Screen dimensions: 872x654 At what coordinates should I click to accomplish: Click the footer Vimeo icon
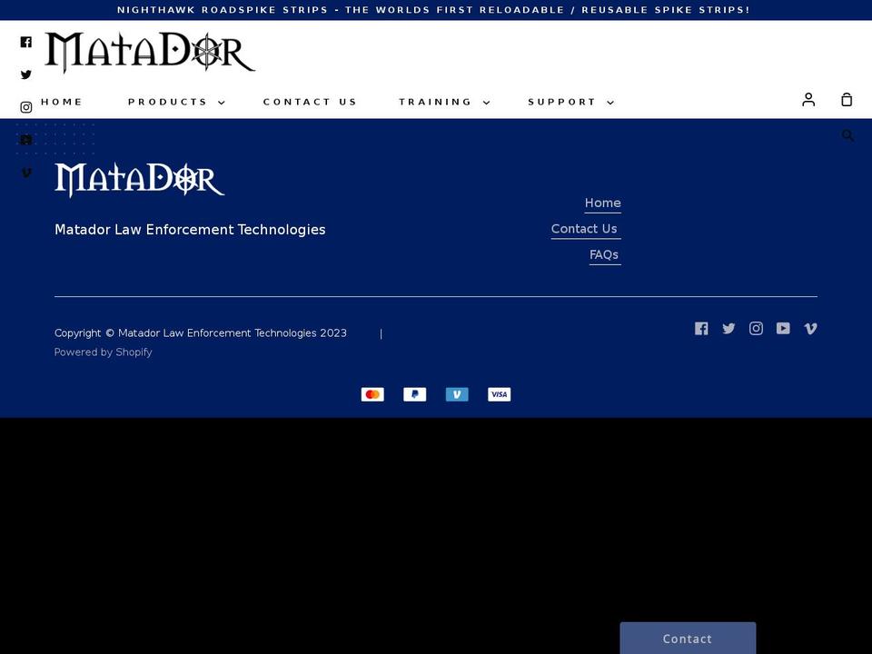click(810, 329)
